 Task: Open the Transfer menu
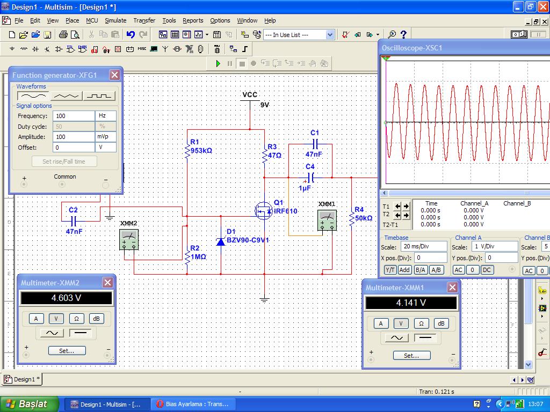click(144, 20)
